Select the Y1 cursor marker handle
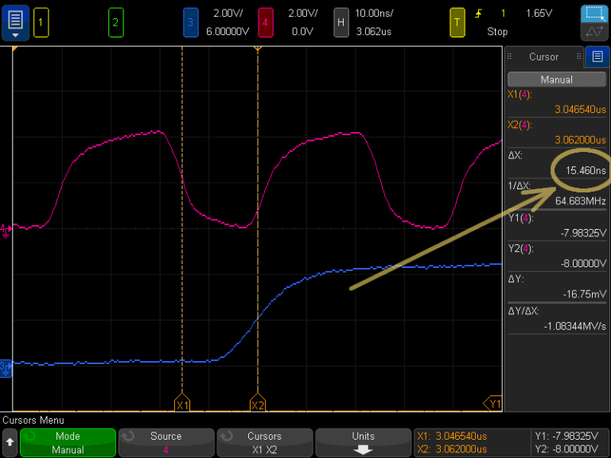The width and height of the screenshot is (611, 458). [x=493, y=403]
